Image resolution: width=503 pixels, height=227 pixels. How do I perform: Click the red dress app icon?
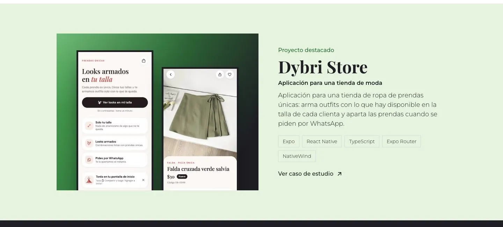(x=89, y=180)
